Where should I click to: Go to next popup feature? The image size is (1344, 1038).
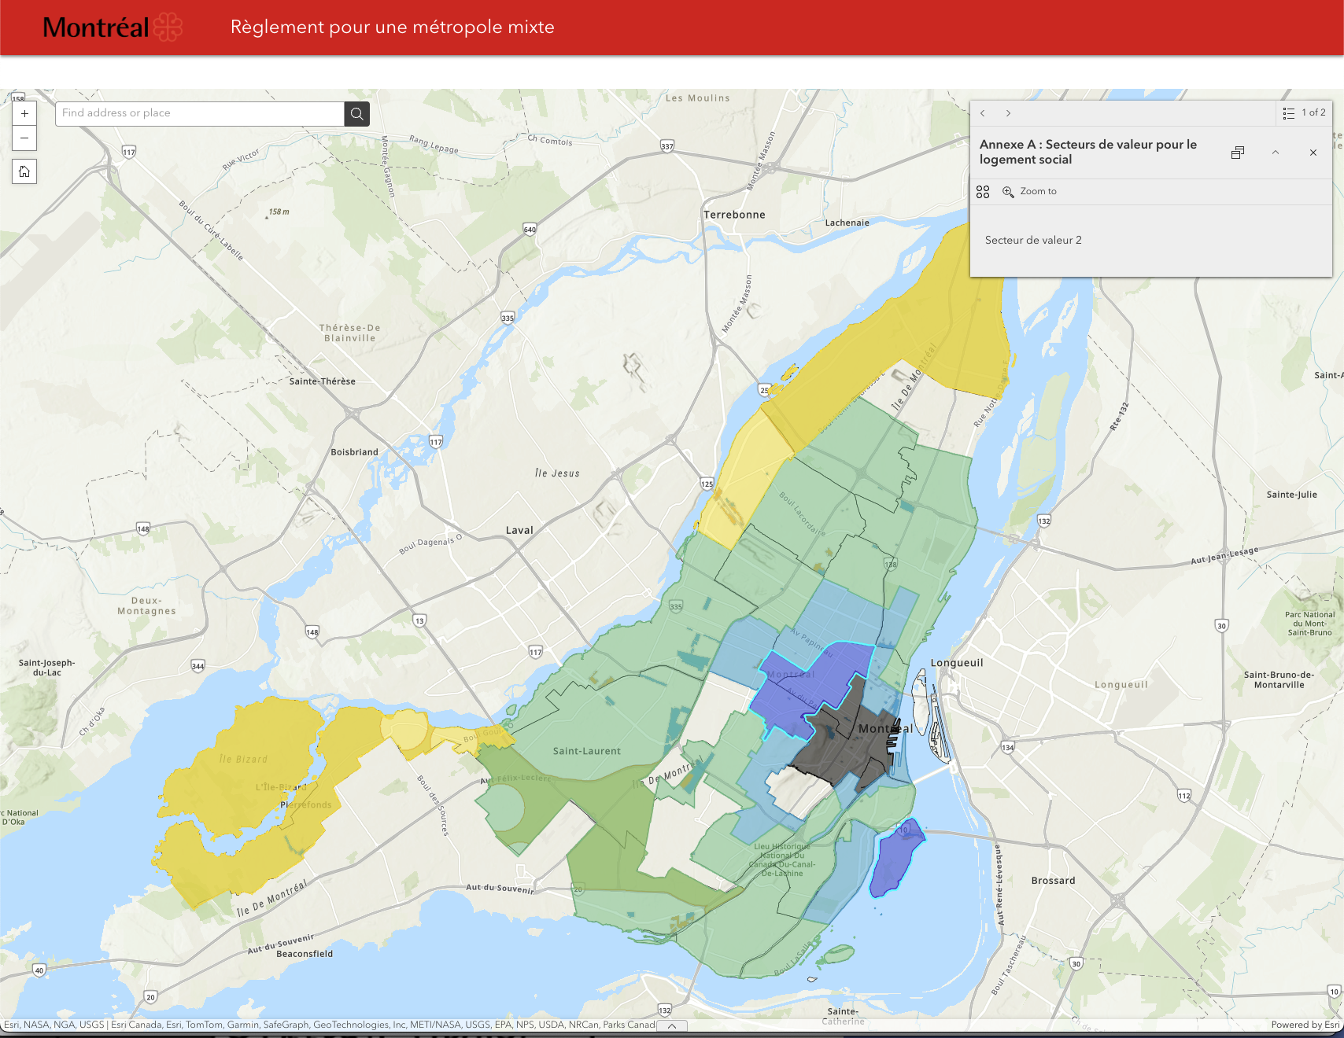pos(1008,113)
